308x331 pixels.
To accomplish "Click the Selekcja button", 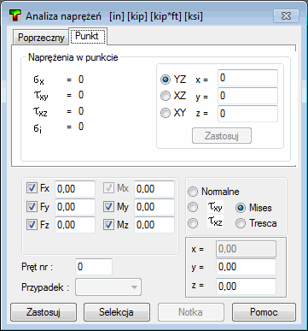I will point(117,312).
